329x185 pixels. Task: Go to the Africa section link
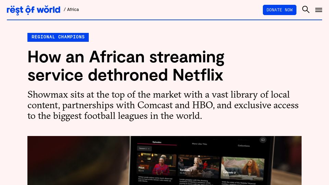[73, 10]
